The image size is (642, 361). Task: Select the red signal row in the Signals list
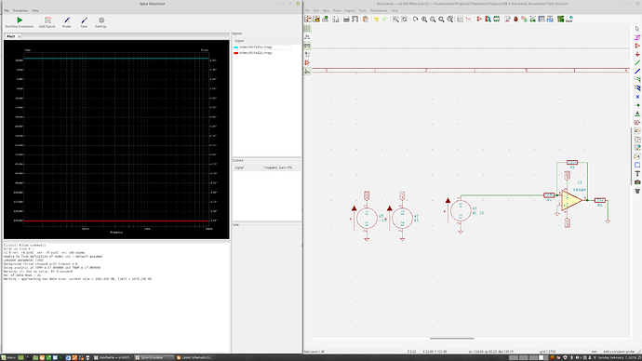pyautogui.click(x=262, y=53)
